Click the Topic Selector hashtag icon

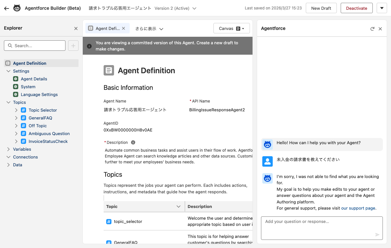pyautogui.click(x=23, y=110)
